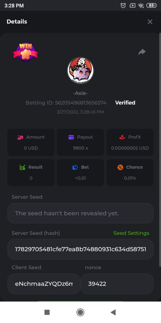Tap the red Profit icon

(x=122, y=137)
